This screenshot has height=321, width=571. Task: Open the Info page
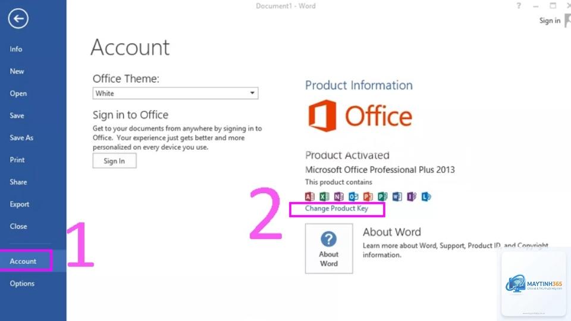(16, 49)
